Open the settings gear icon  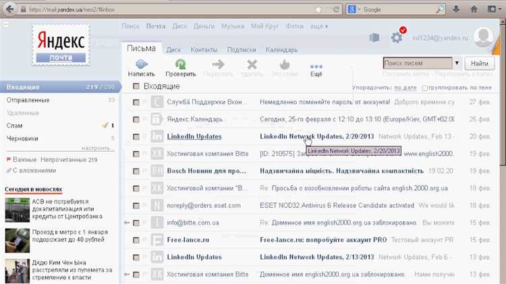pyautogui.click(x=397, y=38)
